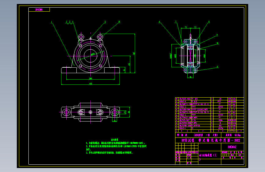Select the 460 overall base width dimension
This screenshot has width=265, height=172.
90,84
